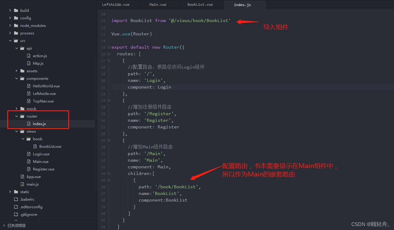The width and height of the screenshot is (394, 230).
Task: Click the action.js file icon
Action: click(29, 56)
